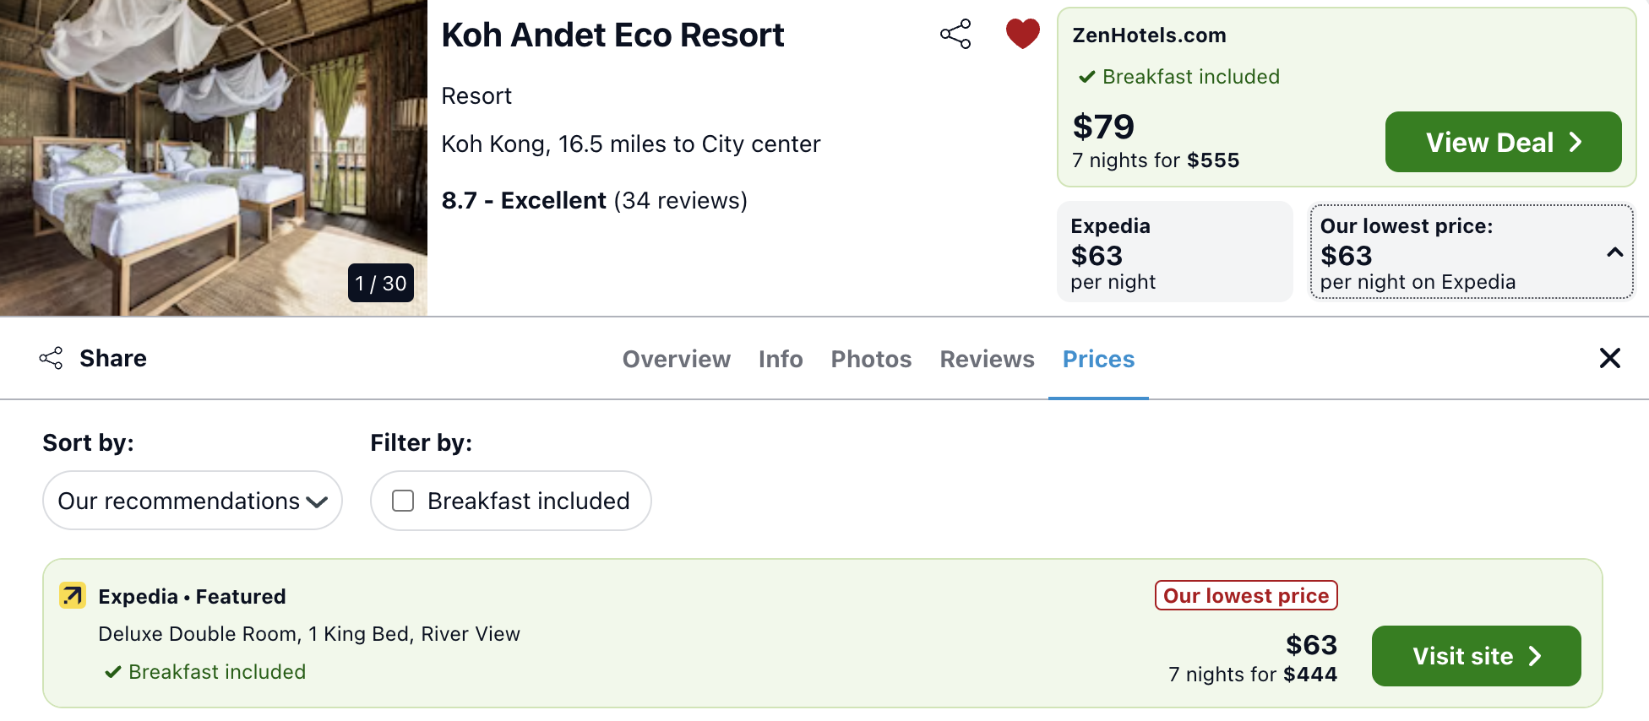Toggle the red heart favorite icon
Image resolution: width=1649 pixels, height=721 pixels.
tap(1022, 34)
